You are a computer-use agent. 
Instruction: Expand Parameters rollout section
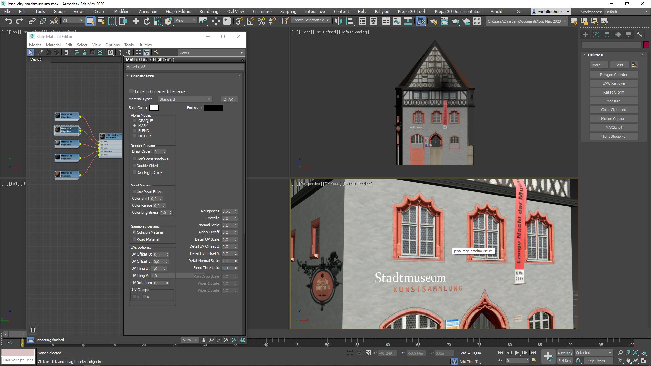pyautogui.click(x=142, y=76)
